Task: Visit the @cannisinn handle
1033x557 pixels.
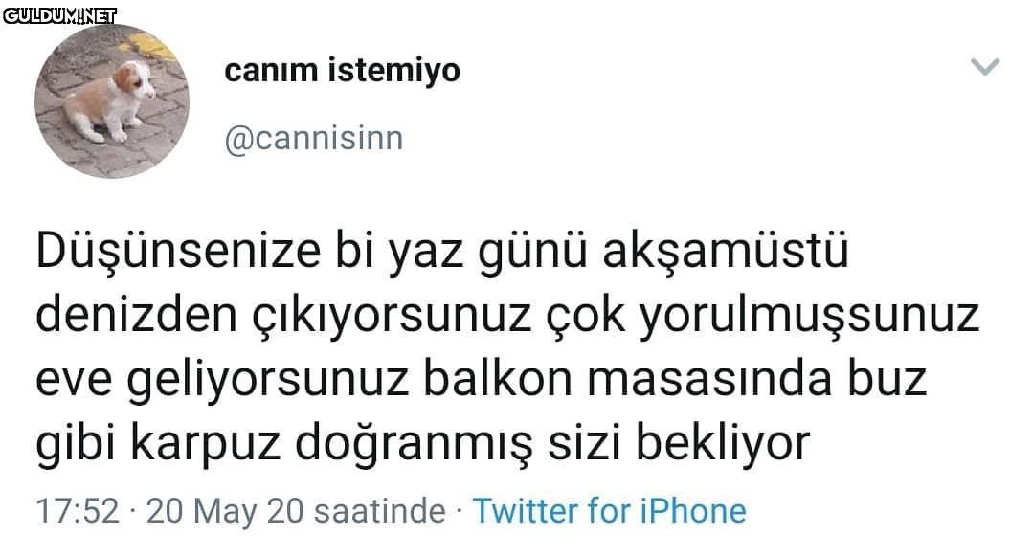Action: 314,139
